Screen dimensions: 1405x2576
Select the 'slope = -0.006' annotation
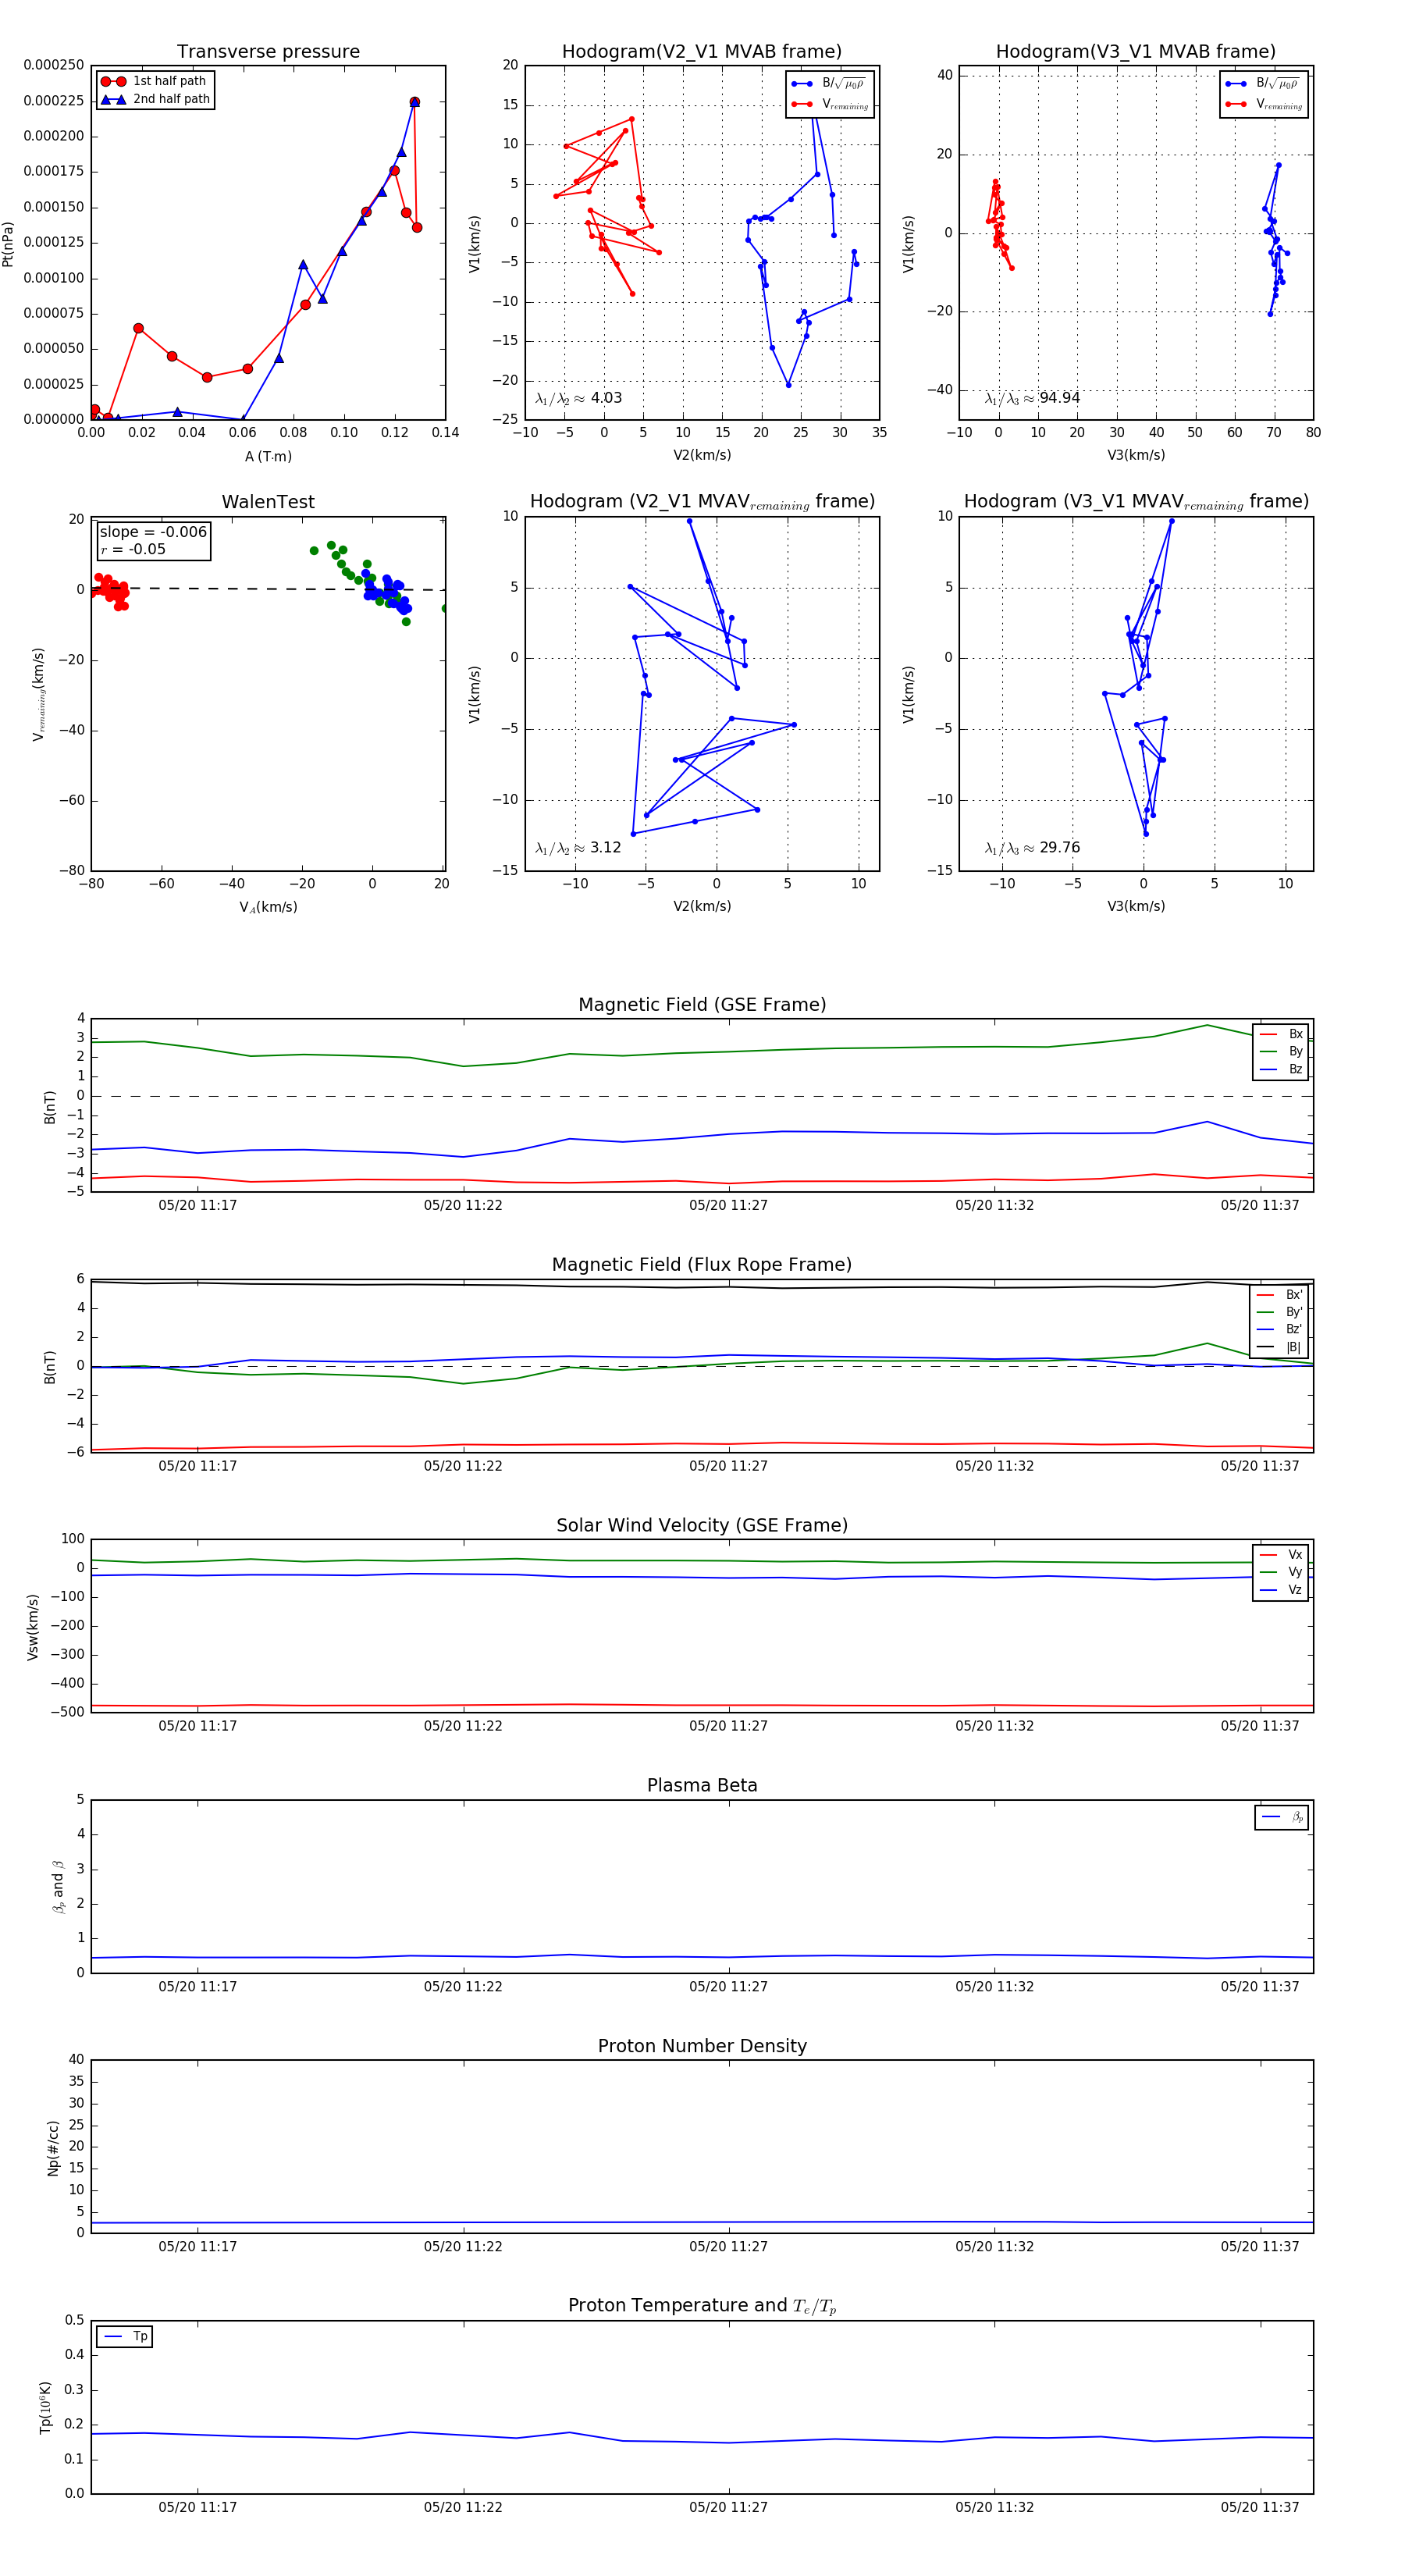(x=153, y=532)
